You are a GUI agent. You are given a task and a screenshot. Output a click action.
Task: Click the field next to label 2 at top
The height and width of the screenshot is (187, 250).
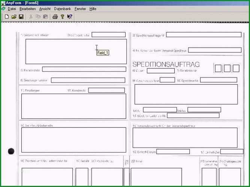[x=109, y=35]
